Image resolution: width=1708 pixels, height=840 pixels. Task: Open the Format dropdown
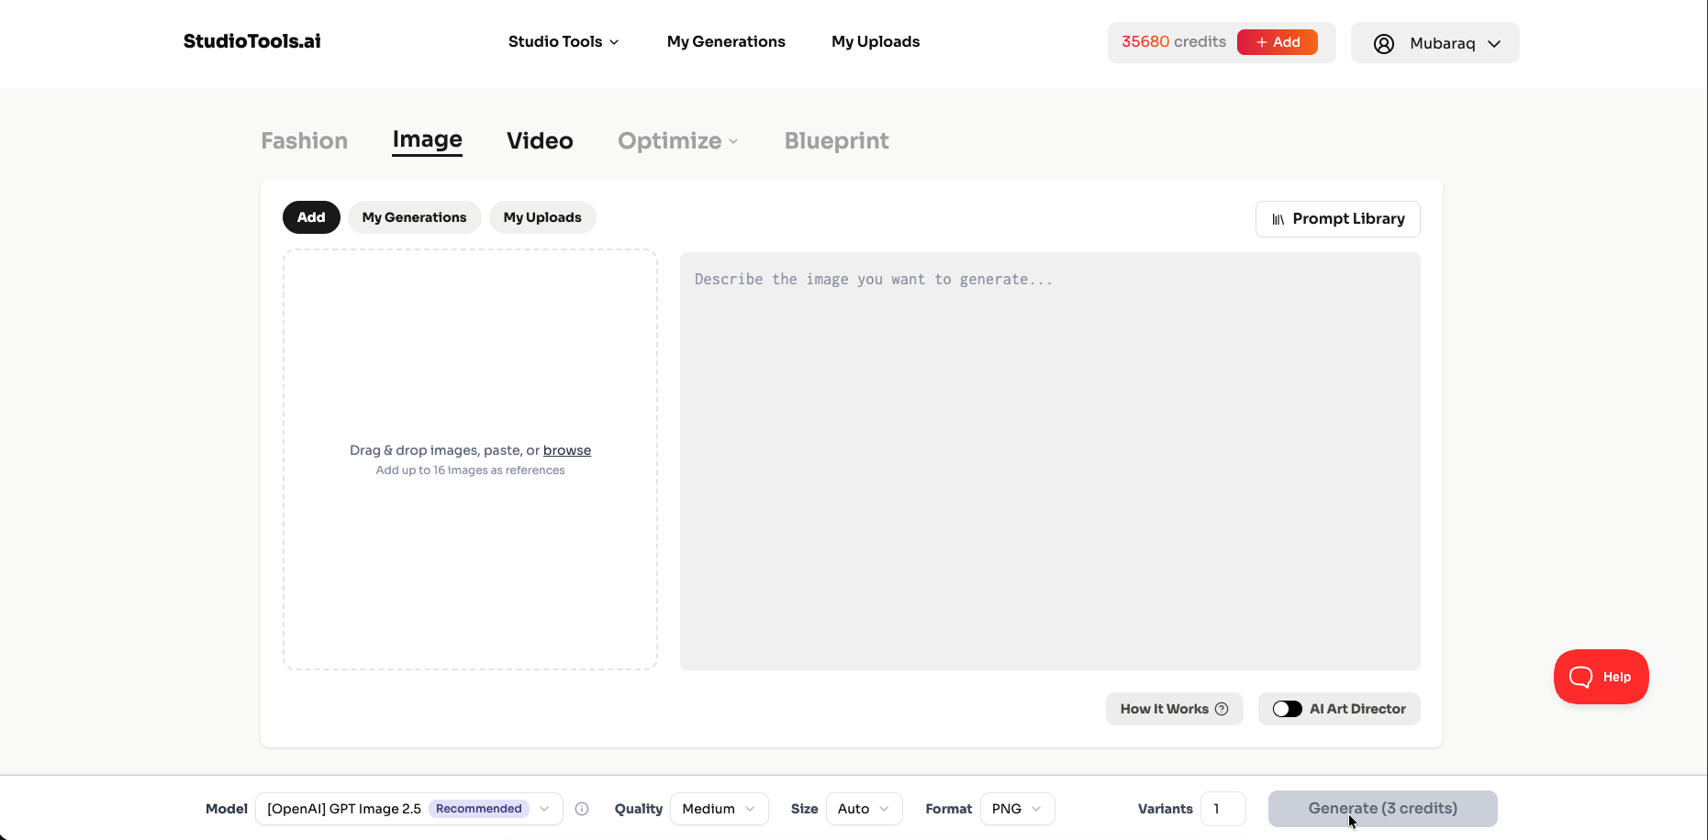(x=1018, y=809)
